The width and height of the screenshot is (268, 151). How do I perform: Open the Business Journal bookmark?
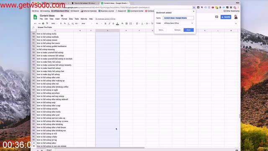pos(106,11)
